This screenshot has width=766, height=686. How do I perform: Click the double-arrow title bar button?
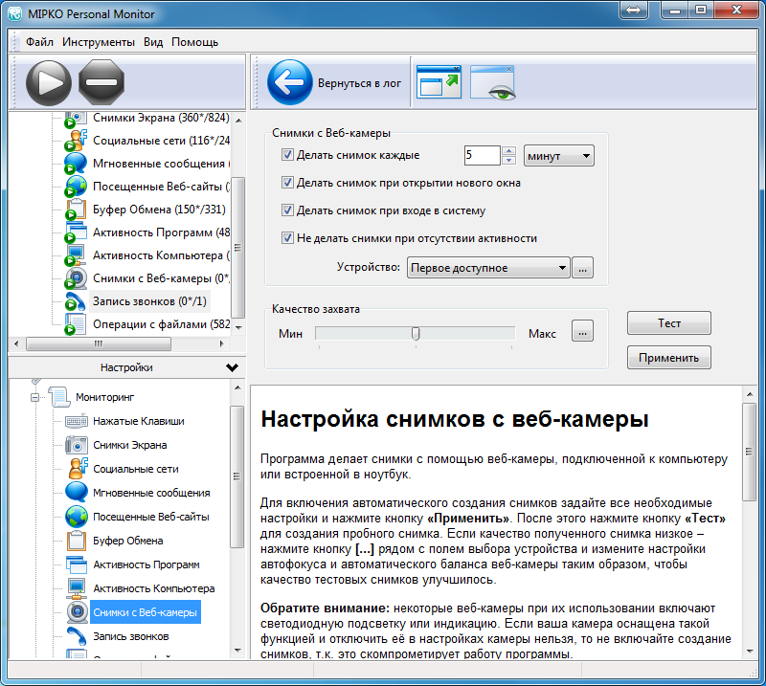(634, 10)
